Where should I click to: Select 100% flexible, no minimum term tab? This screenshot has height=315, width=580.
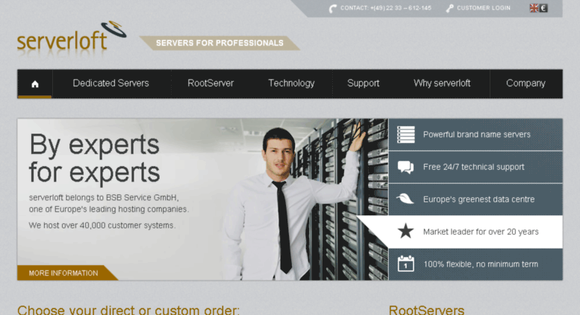coord(475,264)
